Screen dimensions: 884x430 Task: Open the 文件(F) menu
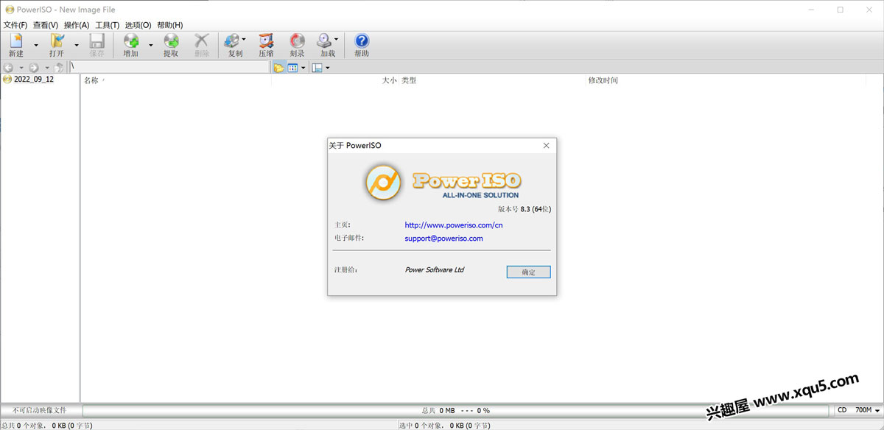15,25
